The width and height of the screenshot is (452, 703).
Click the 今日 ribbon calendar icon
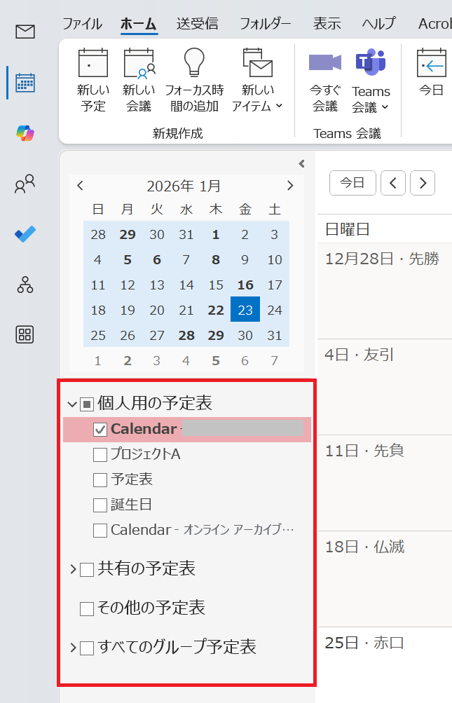[432, 73]
